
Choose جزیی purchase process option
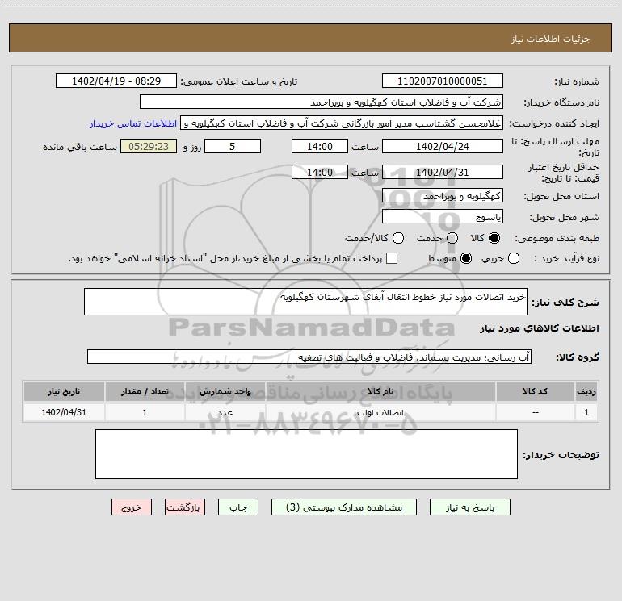[514, 258]
